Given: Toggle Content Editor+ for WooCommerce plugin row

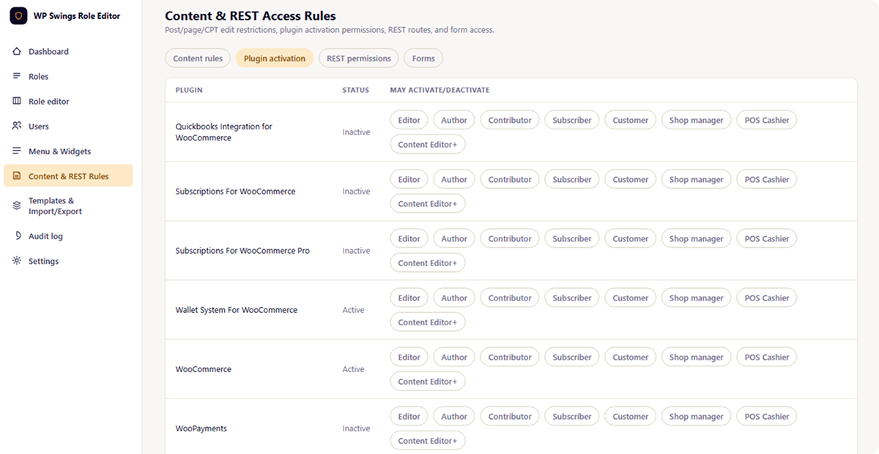Looking at the screenshot, I should click(x=428, y=382).
